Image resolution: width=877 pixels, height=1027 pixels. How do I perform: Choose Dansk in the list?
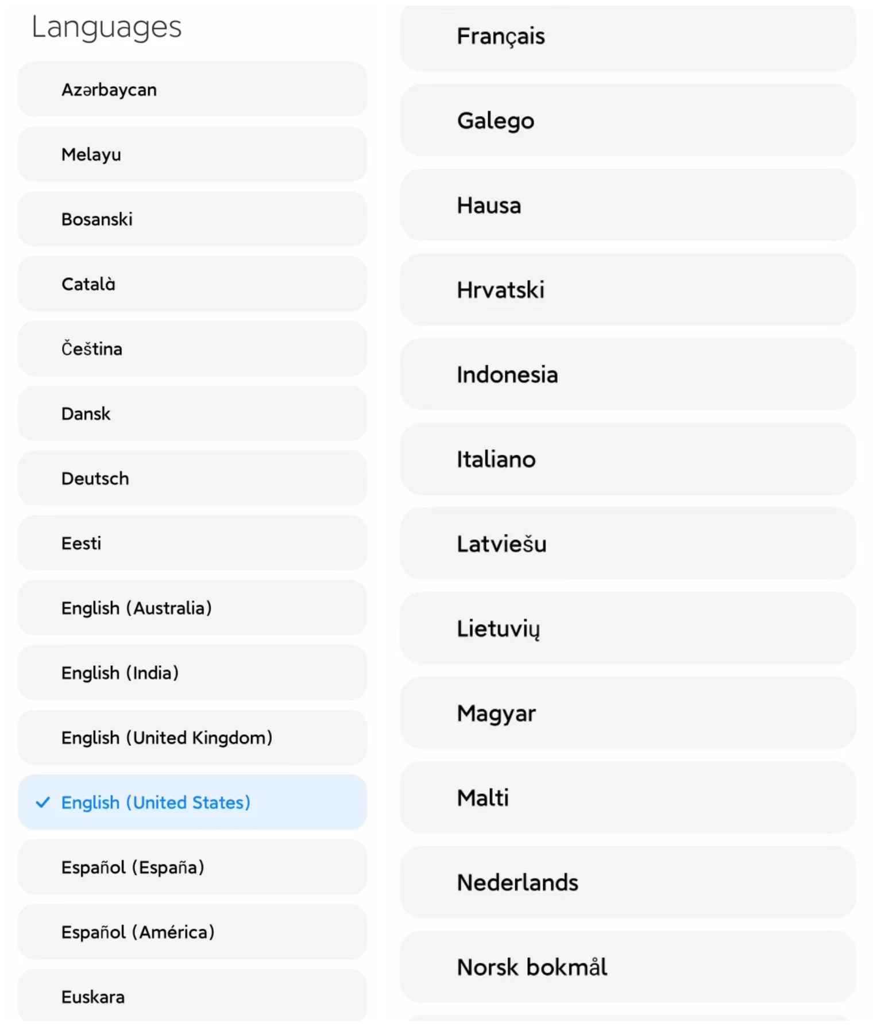point(192,414)
